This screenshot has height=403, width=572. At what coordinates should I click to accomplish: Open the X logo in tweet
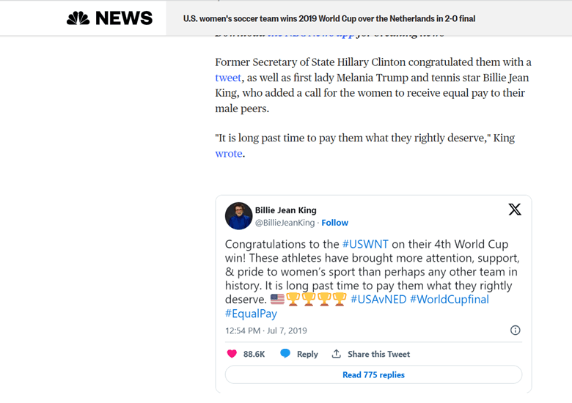click(x=515, y=210)
